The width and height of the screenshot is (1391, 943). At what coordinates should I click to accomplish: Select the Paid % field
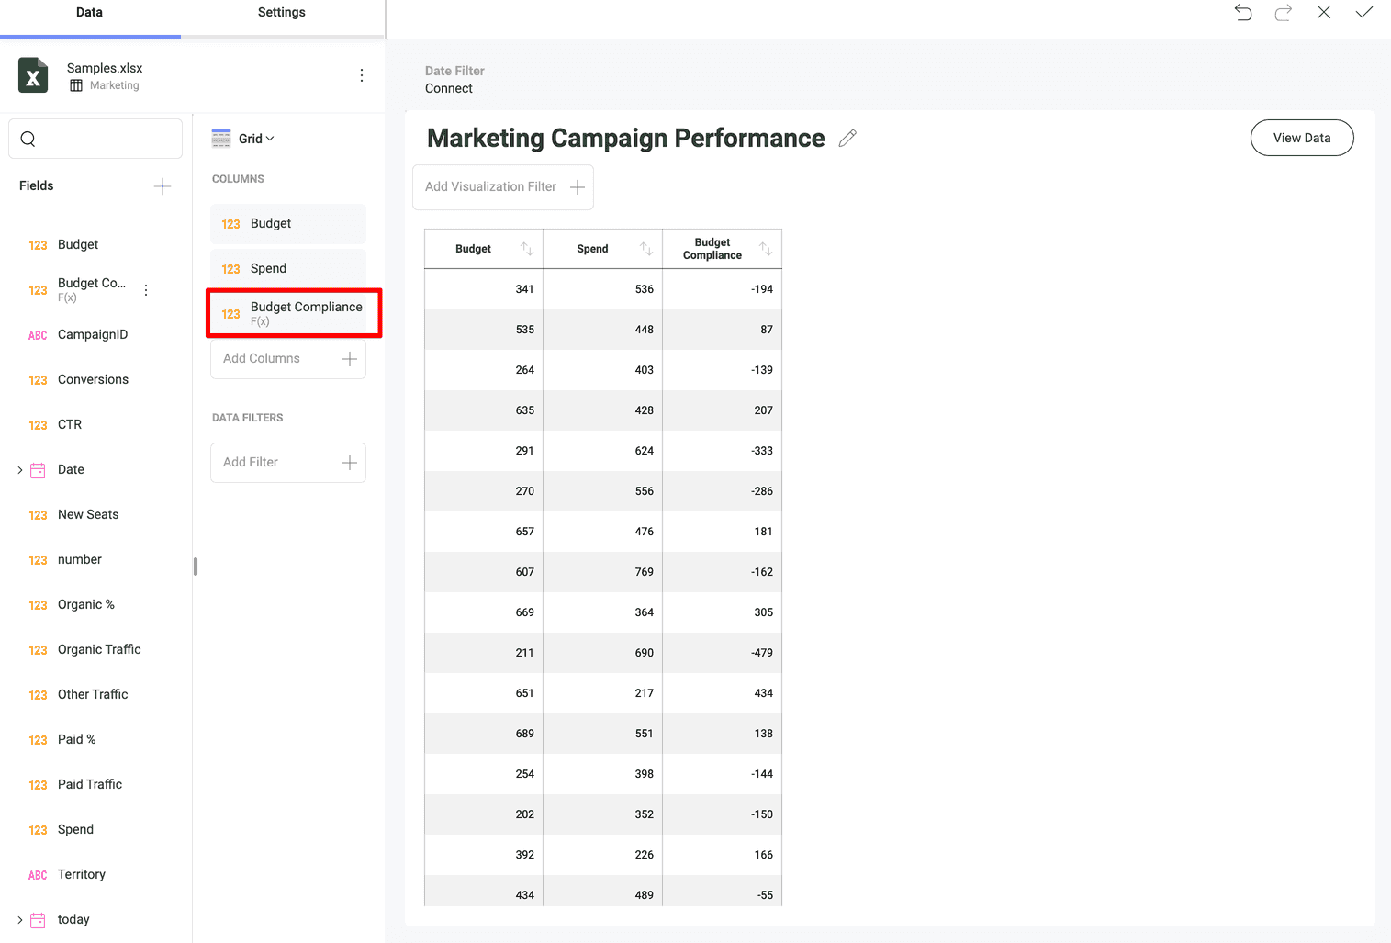[x=76, y=740]
